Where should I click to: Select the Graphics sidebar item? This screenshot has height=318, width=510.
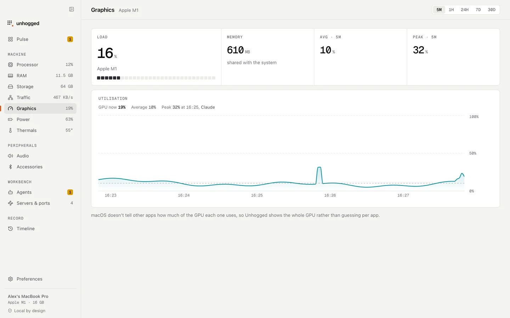(40, 108)
